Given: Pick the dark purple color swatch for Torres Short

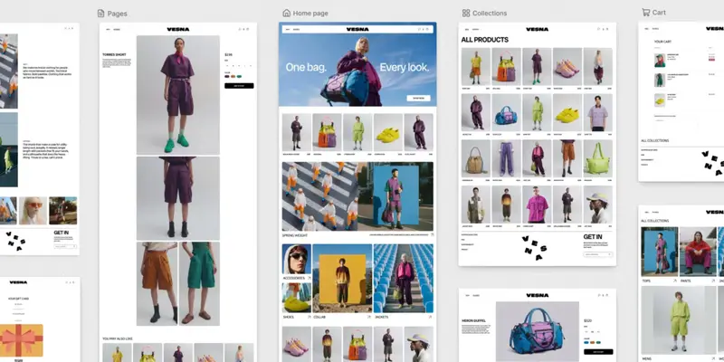Looking at the screenshot, I should pyautogui.click(x=227, y=76).
